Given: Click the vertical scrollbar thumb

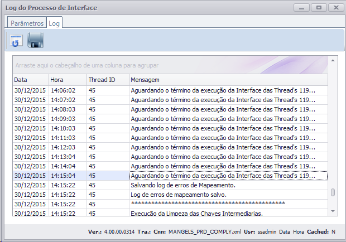Looking at the screenshot, I should tap(333, 192).
